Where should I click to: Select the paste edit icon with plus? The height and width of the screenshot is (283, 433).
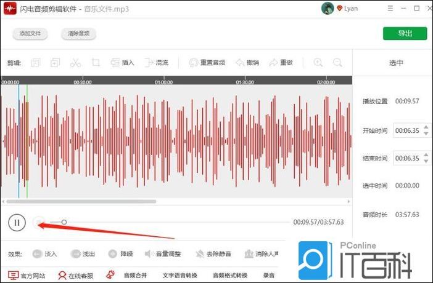click(x=56, y=63)
